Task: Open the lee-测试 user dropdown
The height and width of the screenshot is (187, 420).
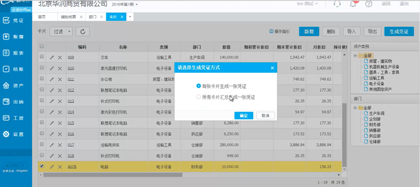Action: pyautogui.click(x=307, y=4)
